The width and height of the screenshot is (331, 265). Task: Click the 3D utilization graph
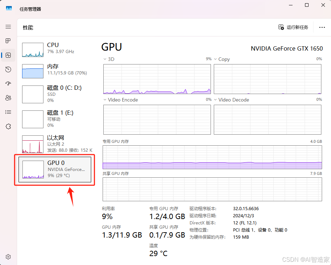157,79
